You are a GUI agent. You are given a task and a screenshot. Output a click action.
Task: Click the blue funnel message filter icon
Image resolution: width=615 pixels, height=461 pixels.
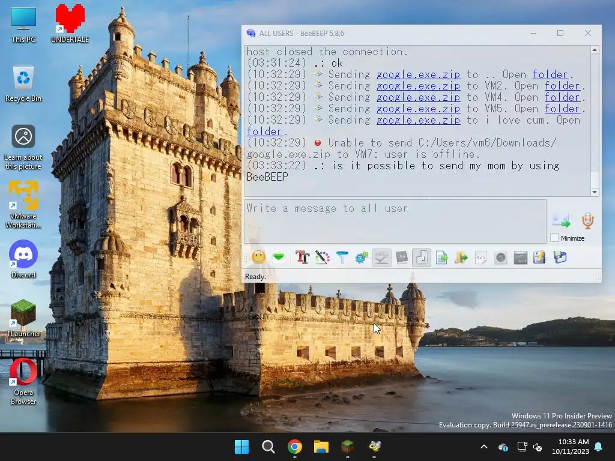point(342,258)
